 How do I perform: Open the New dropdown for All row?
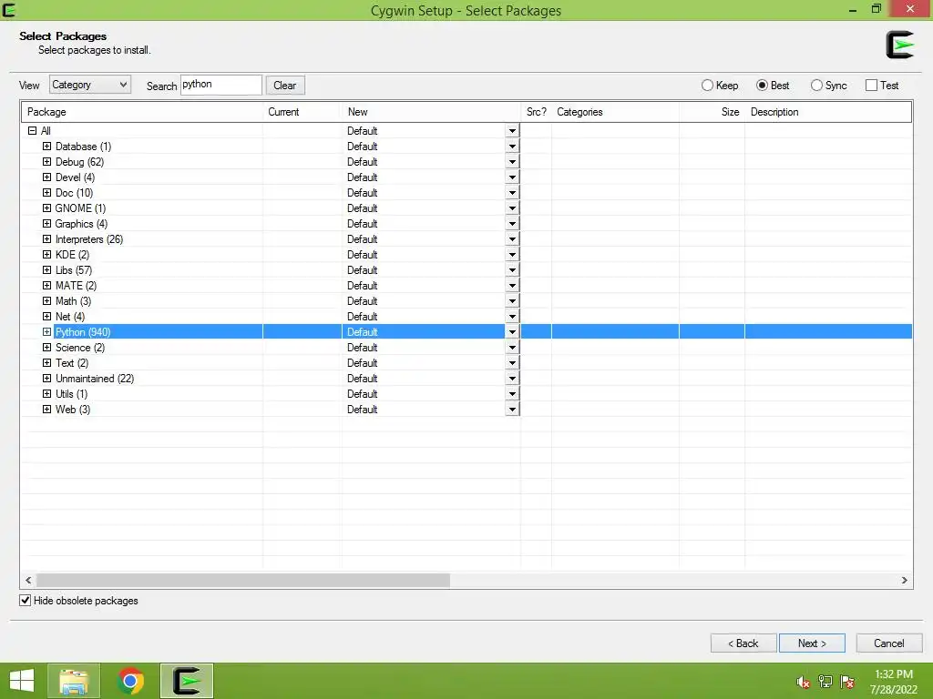pos(512,131)
